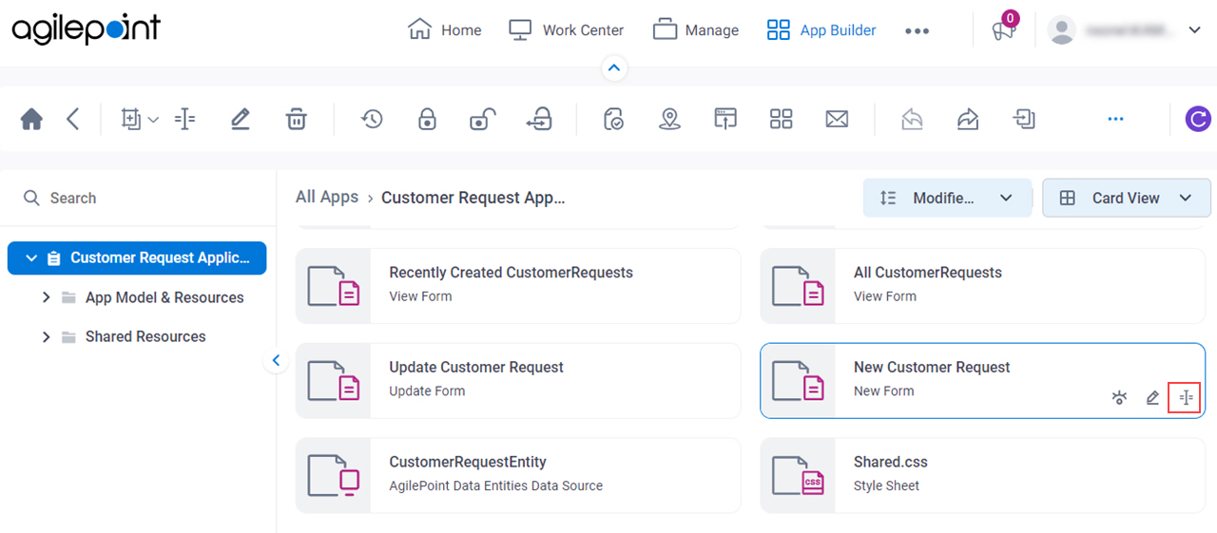Collapse the top navigation bar with up chevron
Viewport: 1217px width, 533px height.
click(614, 67)
